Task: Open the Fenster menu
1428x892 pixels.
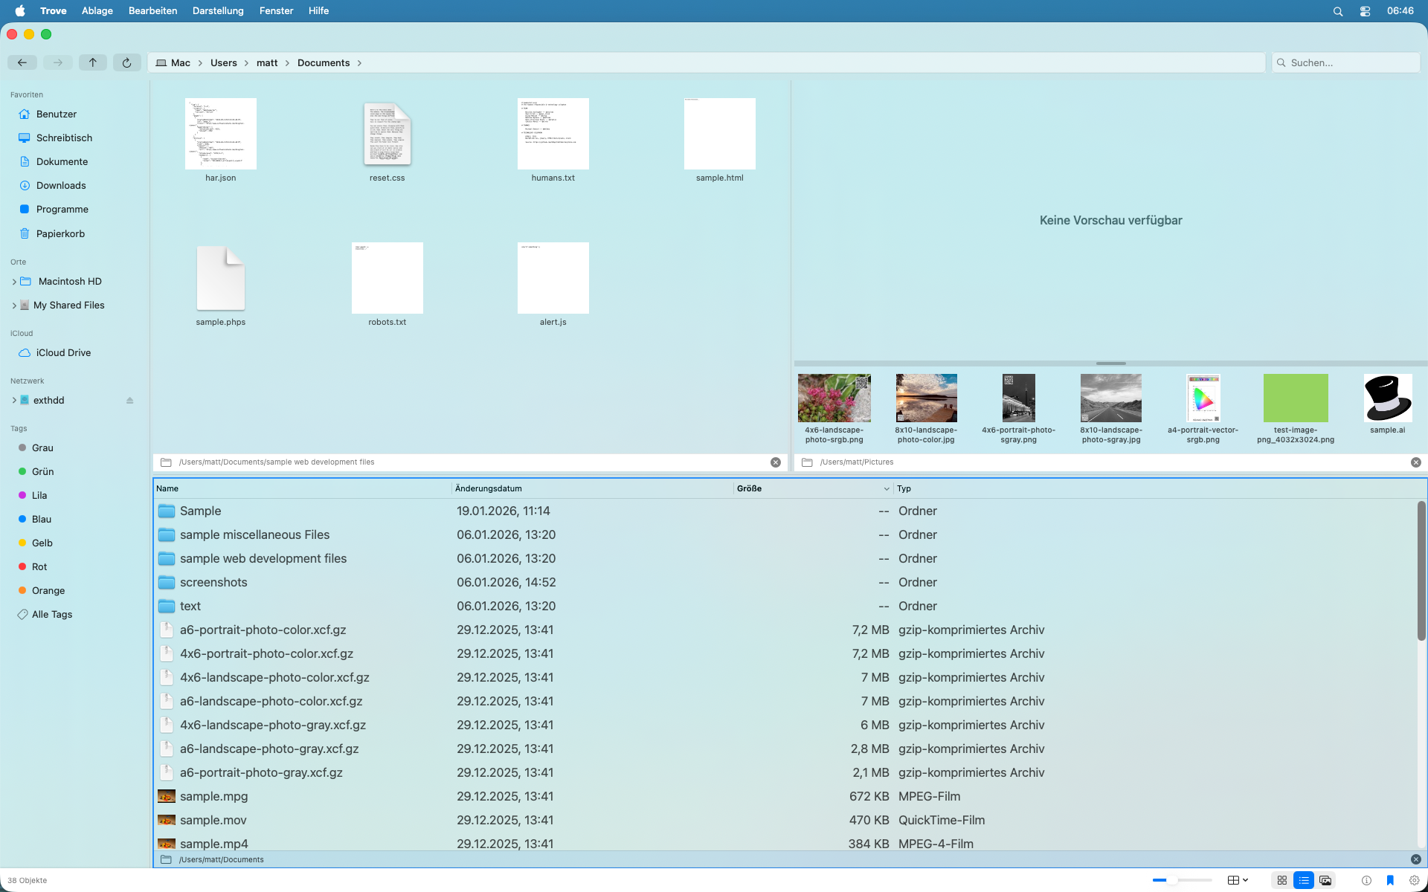Action: point(276,10)
